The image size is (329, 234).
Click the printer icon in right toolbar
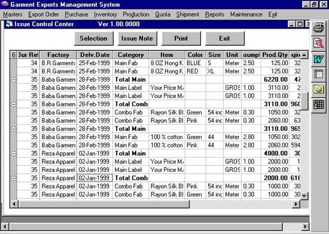318,27
